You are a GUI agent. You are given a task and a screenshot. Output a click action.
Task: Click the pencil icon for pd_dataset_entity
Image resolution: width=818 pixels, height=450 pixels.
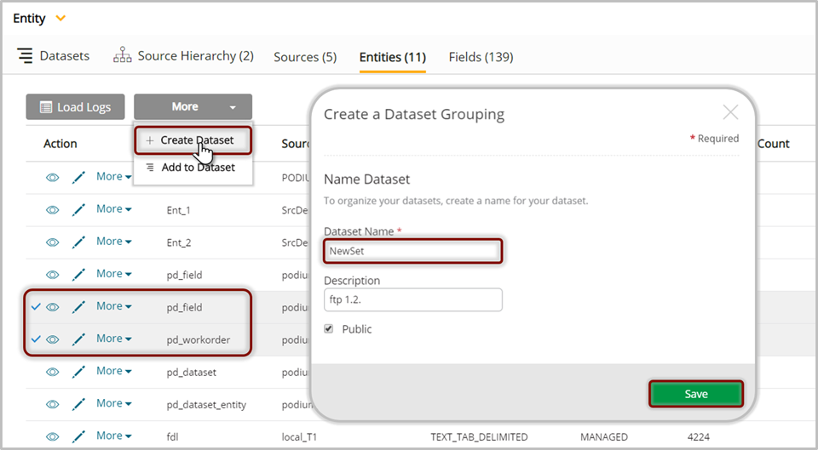(x=78, y=404)
